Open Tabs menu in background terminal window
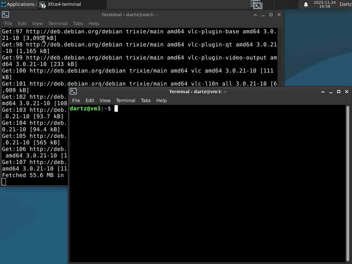 (78, 23)
